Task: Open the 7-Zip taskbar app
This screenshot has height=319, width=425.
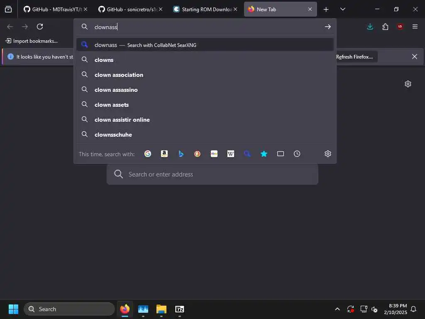Action: click(x=179, y=309)
